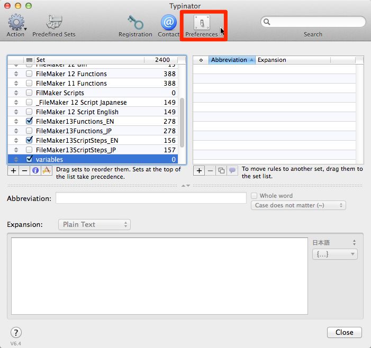Duplicate rule with the copy icon

[221, 170]
